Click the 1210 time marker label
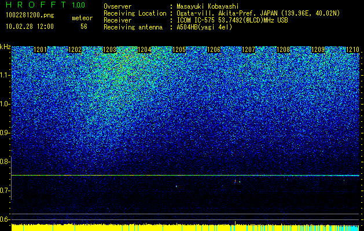The width and height of the screenshot is (364, 231). pyautogui.click(x=352, y=50)
